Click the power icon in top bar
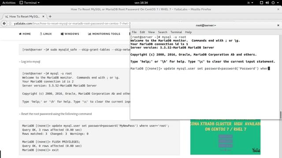The height and width of the screenshot is (158, 282). (273, 3)
